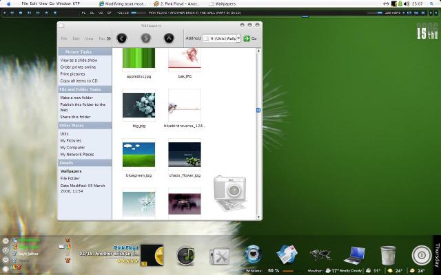Skip to next track in player bar
Screen dimensions: 441x275
(x=38, y=12)
